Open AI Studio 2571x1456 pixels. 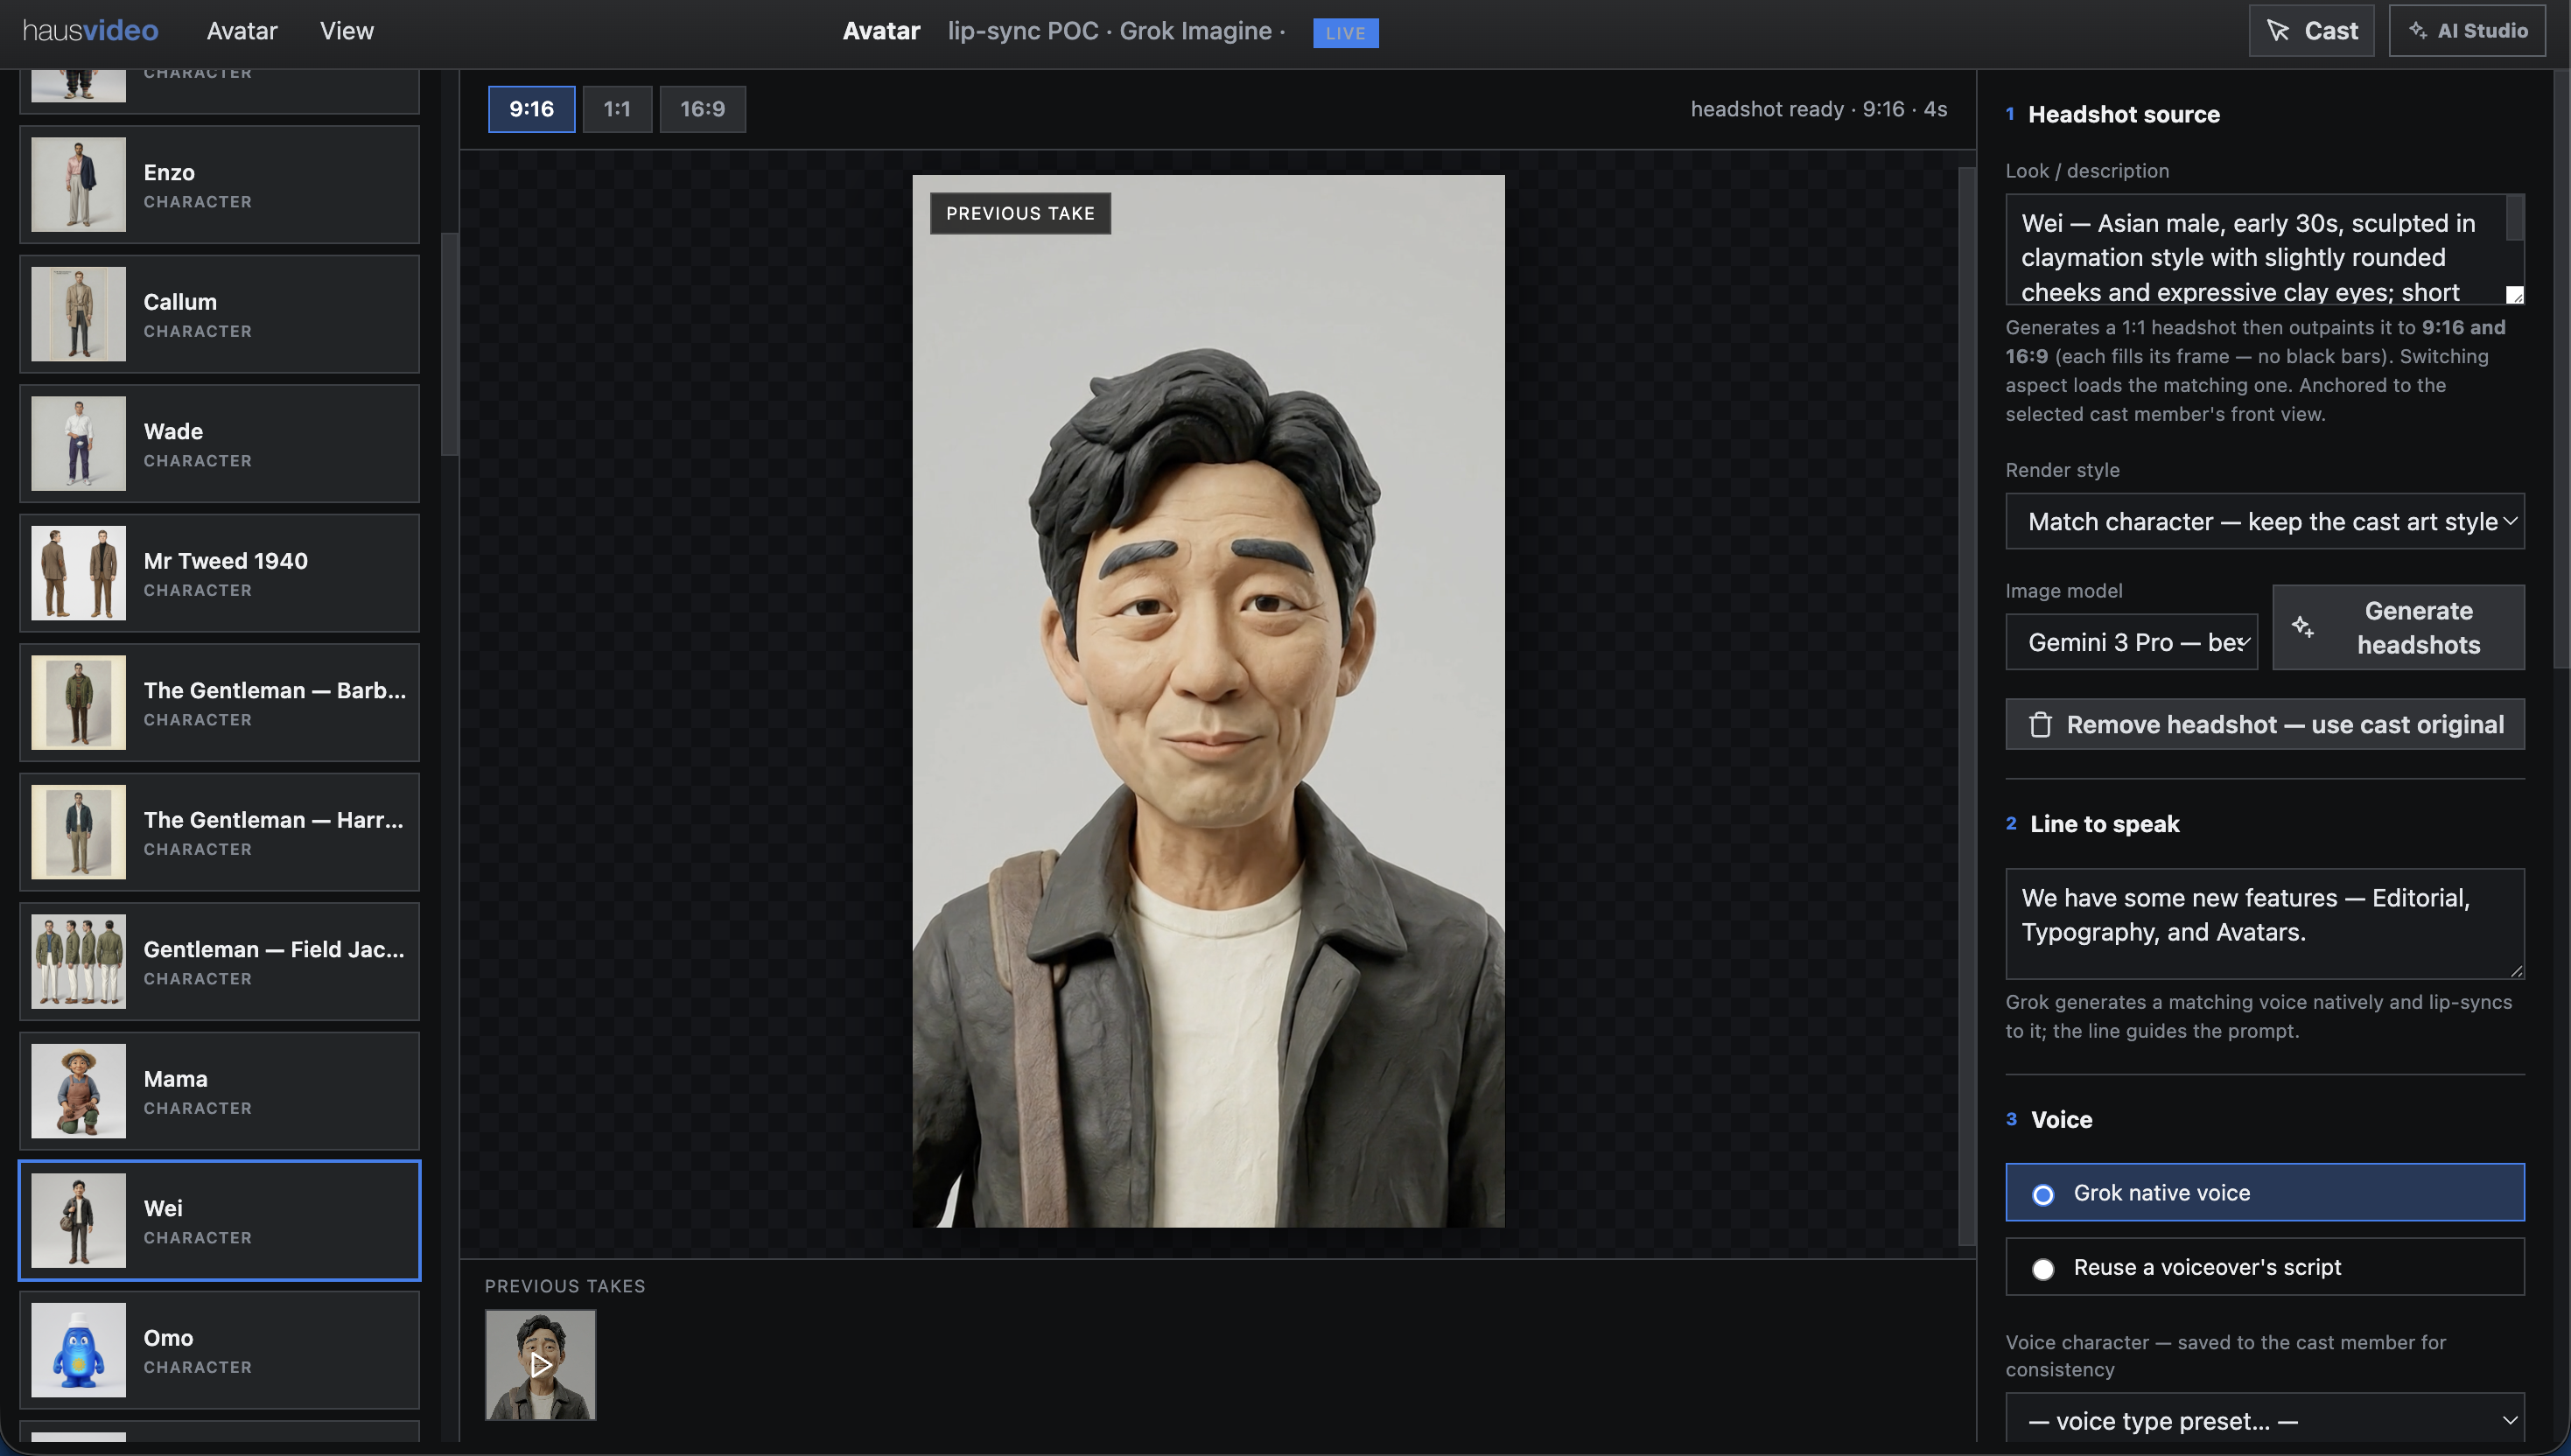[2467, 31]
